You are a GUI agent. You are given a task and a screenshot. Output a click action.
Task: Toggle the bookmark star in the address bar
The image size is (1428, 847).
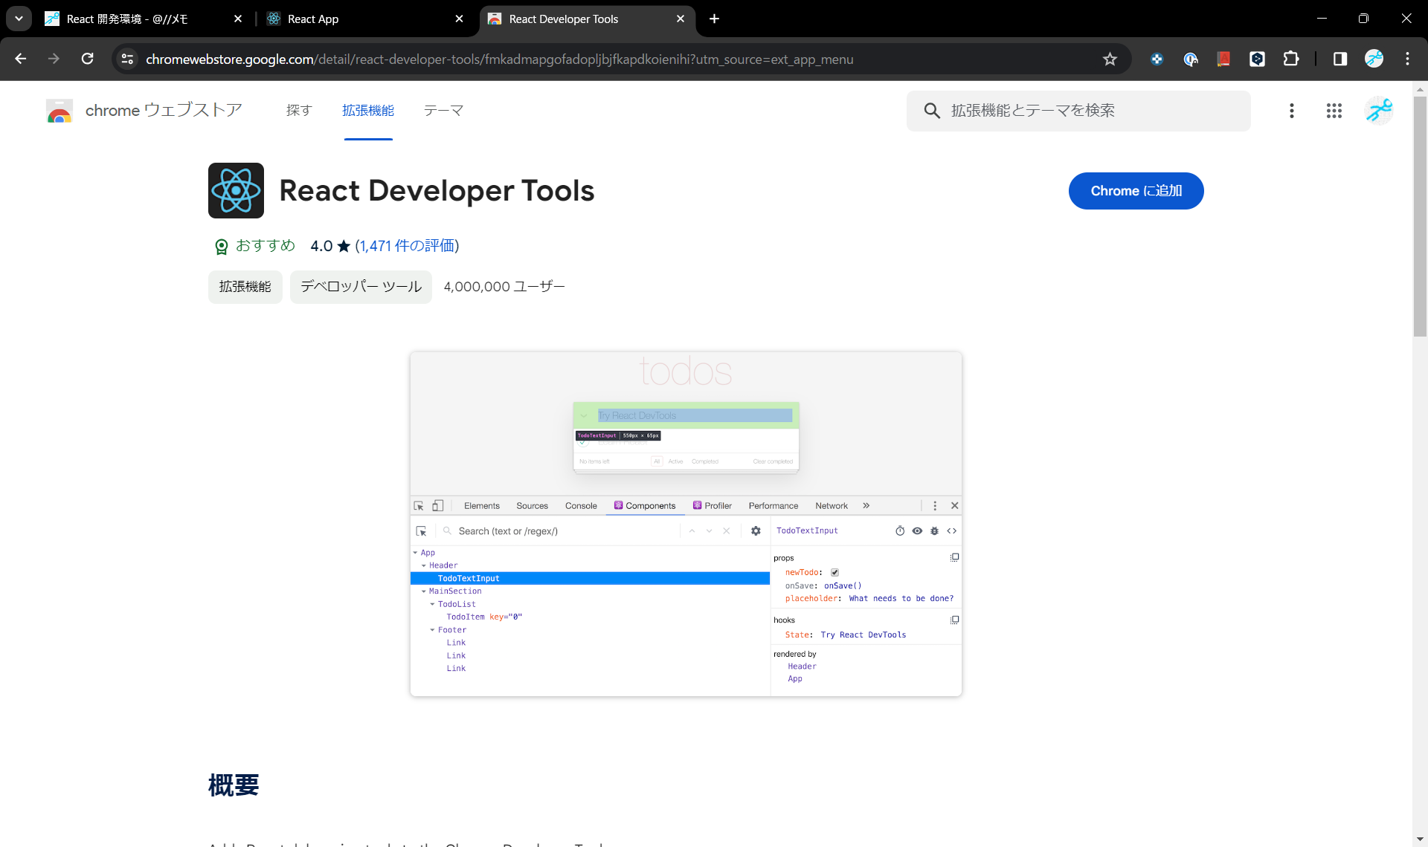pos(1110,59)
